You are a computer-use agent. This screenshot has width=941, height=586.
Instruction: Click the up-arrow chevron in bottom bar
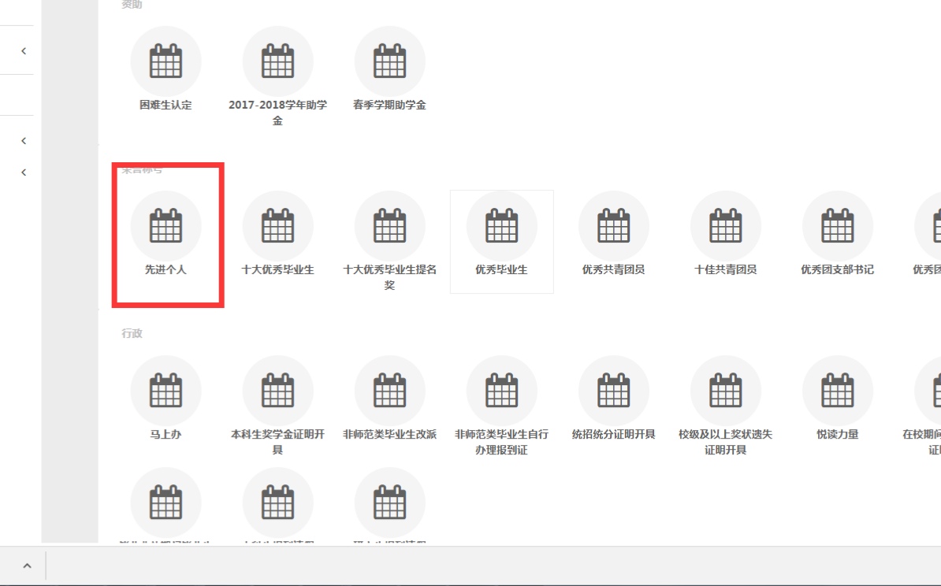point(27,566)
